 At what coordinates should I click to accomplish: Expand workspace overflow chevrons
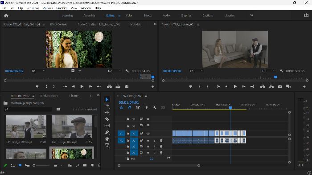point(251,15)
